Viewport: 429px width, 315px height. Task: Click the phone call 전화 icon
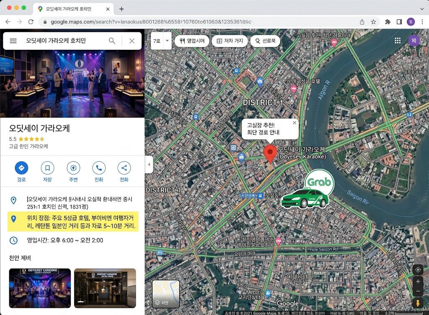pos(99,168)
